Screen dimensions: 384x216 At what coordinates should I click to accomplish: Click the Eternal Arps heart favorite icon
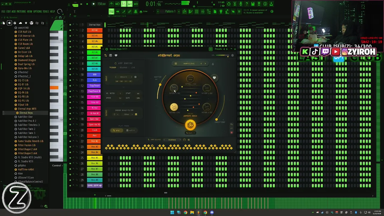tap(116, 55)
